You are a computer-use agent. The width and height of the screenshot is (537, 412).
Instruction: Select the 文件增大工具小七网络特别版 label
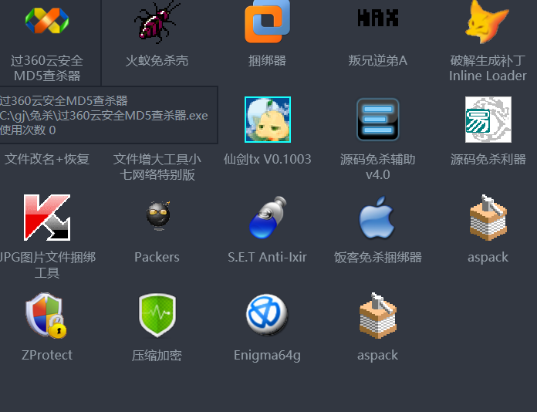[x=157, y=167]
